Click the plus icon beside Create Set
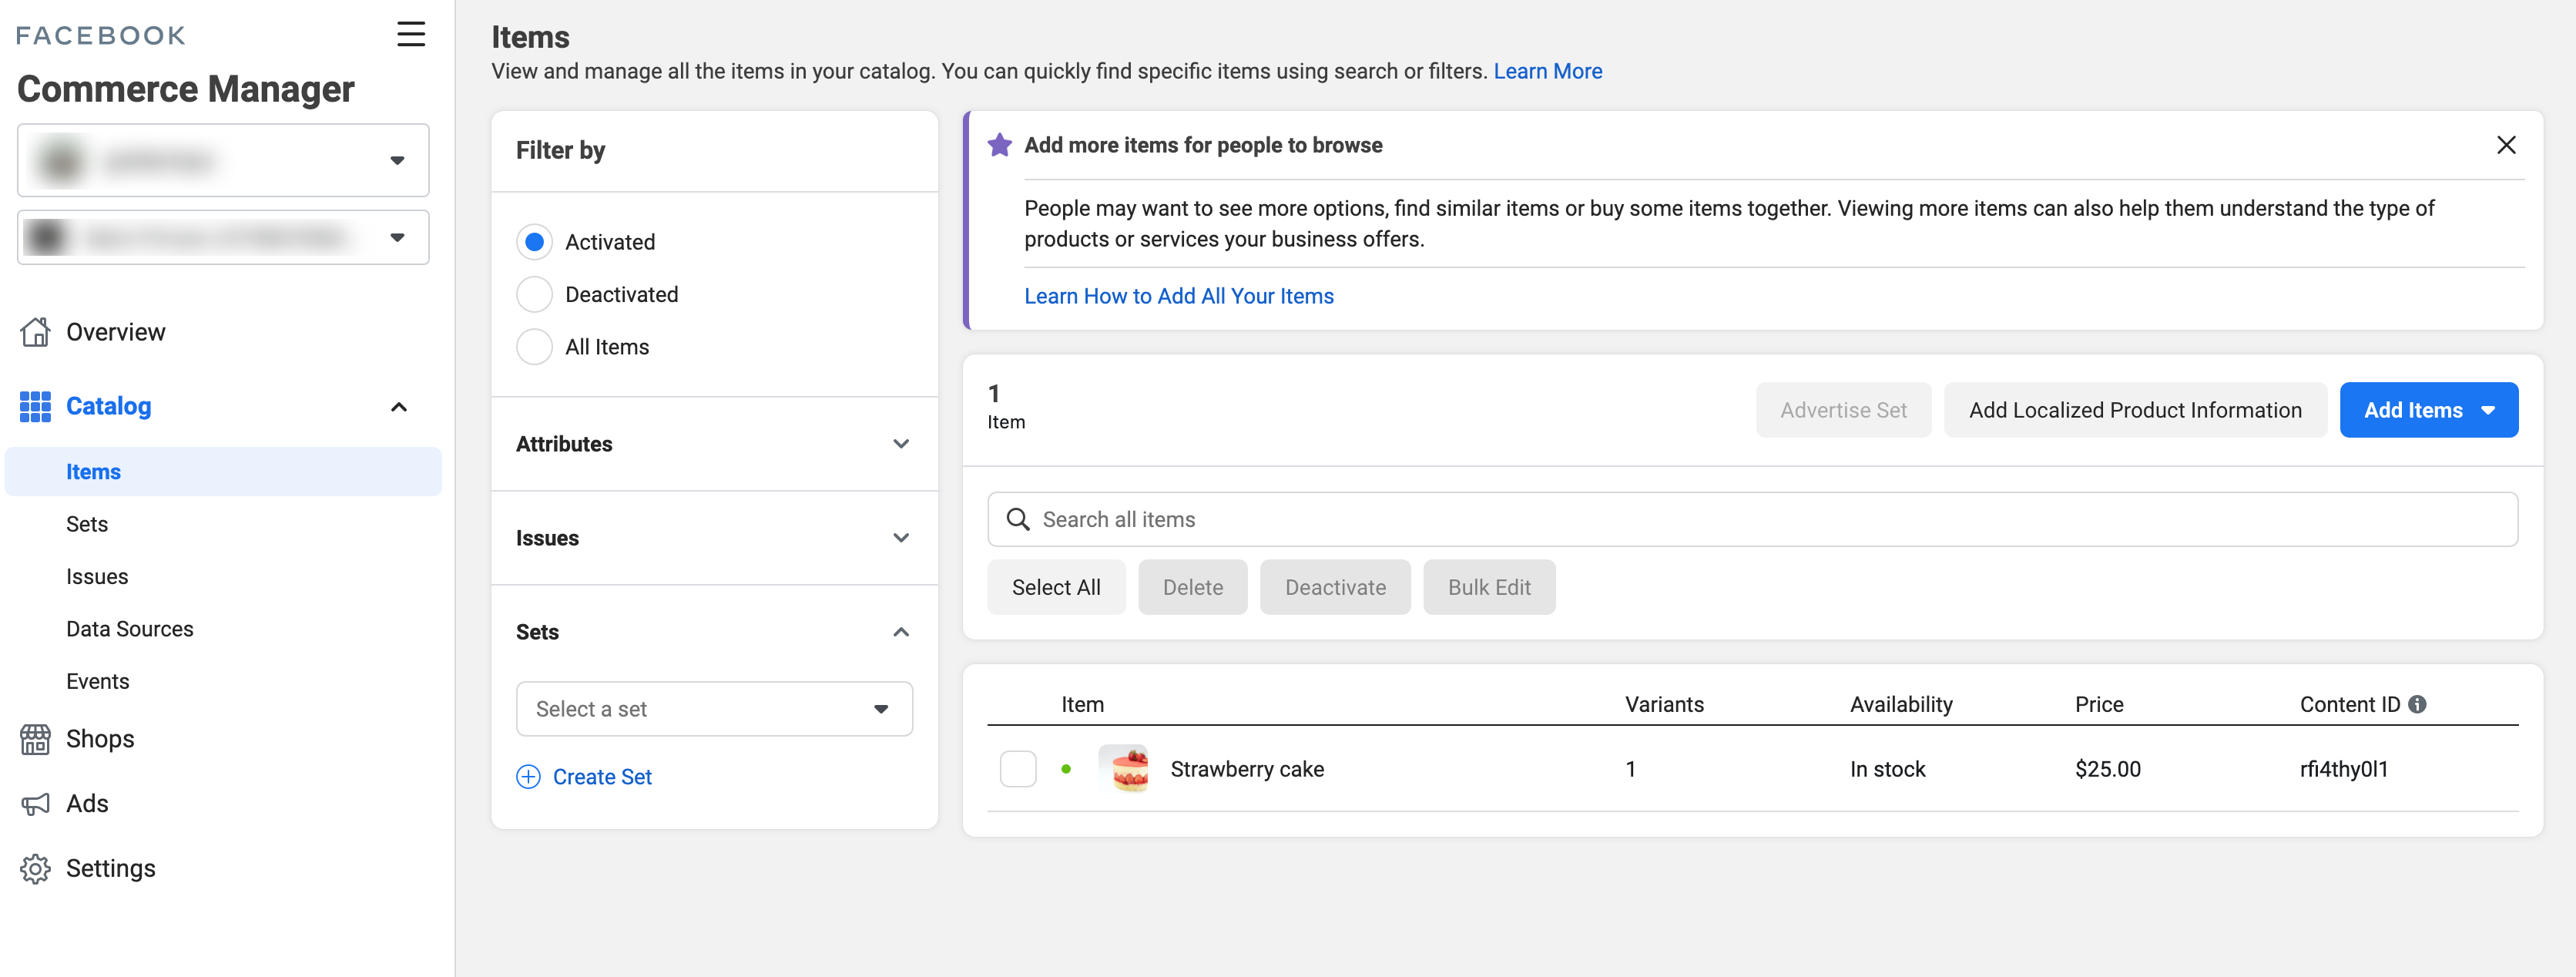The width and height of the screenshot is (2576, 977). pyautogui.click(x=528, y=777)
